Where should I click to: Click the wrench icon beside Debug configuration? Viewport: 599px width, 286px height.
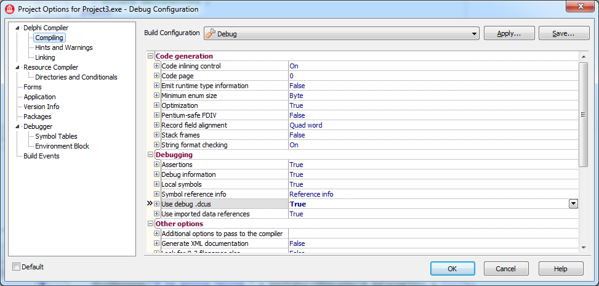coord(211,34)
